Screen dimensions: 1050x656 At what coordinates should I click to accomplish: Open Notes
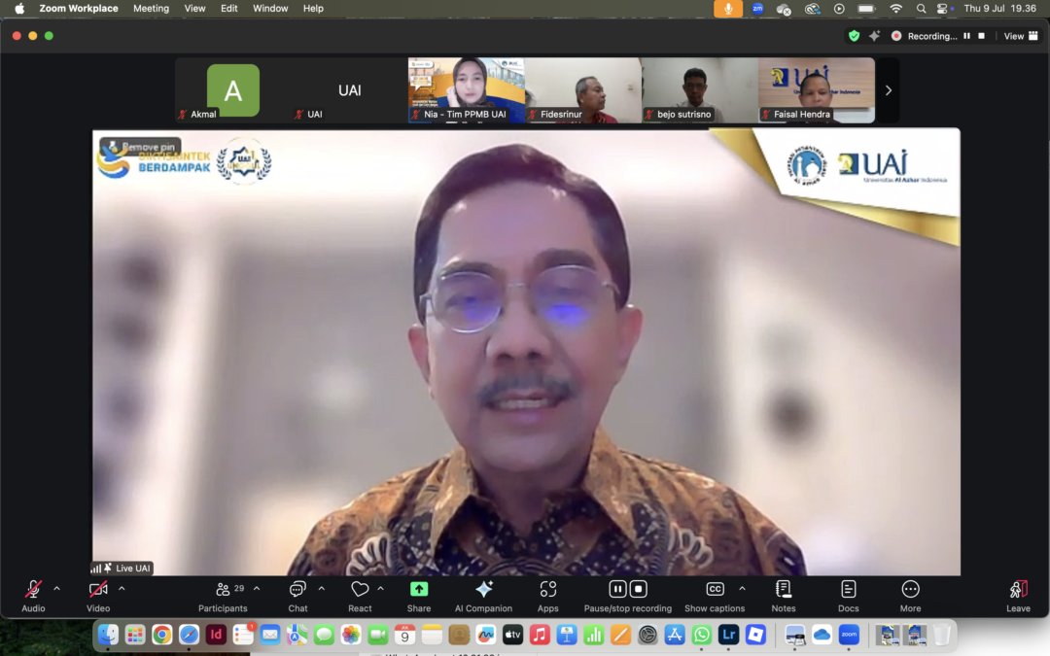pos(784,596)
